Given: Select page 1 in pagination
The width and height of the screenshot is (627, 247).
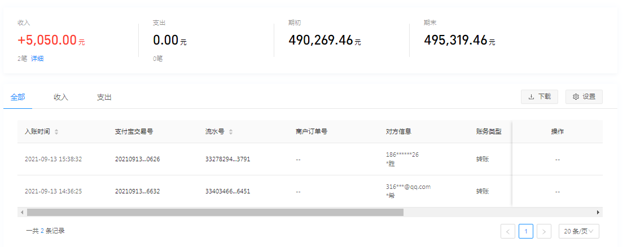Looking at the screenshot, I should pyautogui.click(x=525, y=231).
